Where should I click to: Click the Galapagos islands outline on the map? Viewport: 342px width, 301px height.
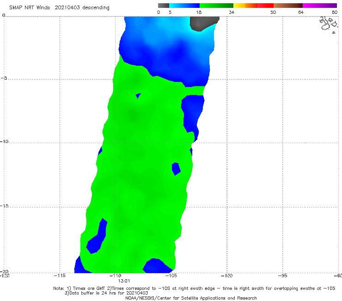click(x=328, y=25)
